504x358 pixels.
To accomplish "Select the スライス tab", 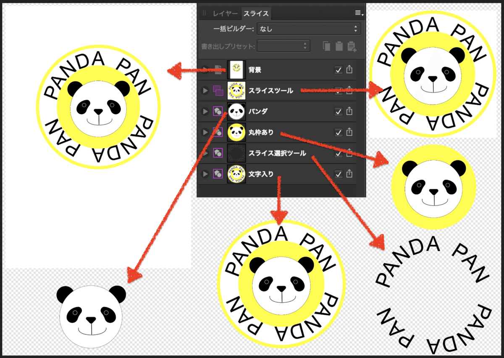I will [x=256, y=13].
